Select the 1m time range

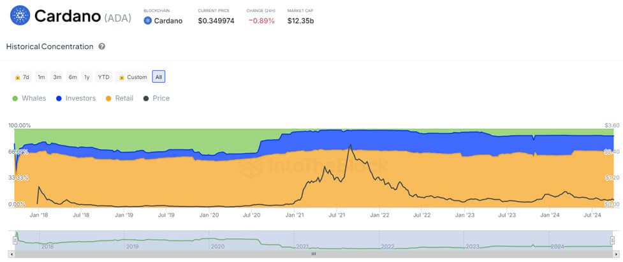point(41,77)
